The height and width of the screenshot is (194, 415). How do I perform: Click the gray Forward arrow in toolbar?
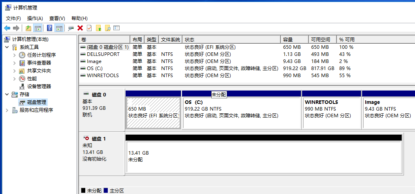16,28
